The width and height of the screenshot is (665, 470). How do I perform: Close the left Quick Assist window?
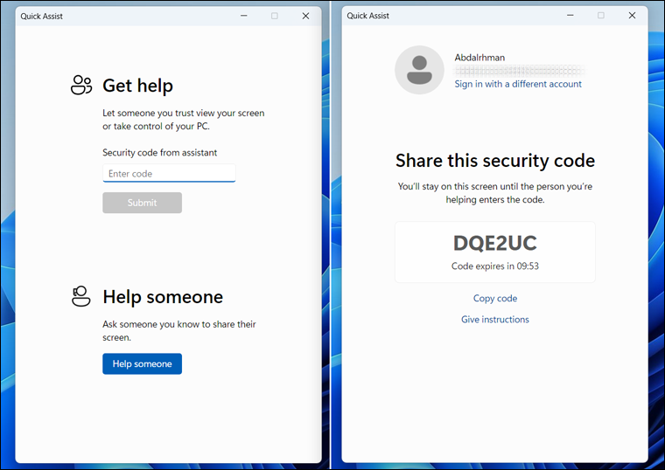305,16
